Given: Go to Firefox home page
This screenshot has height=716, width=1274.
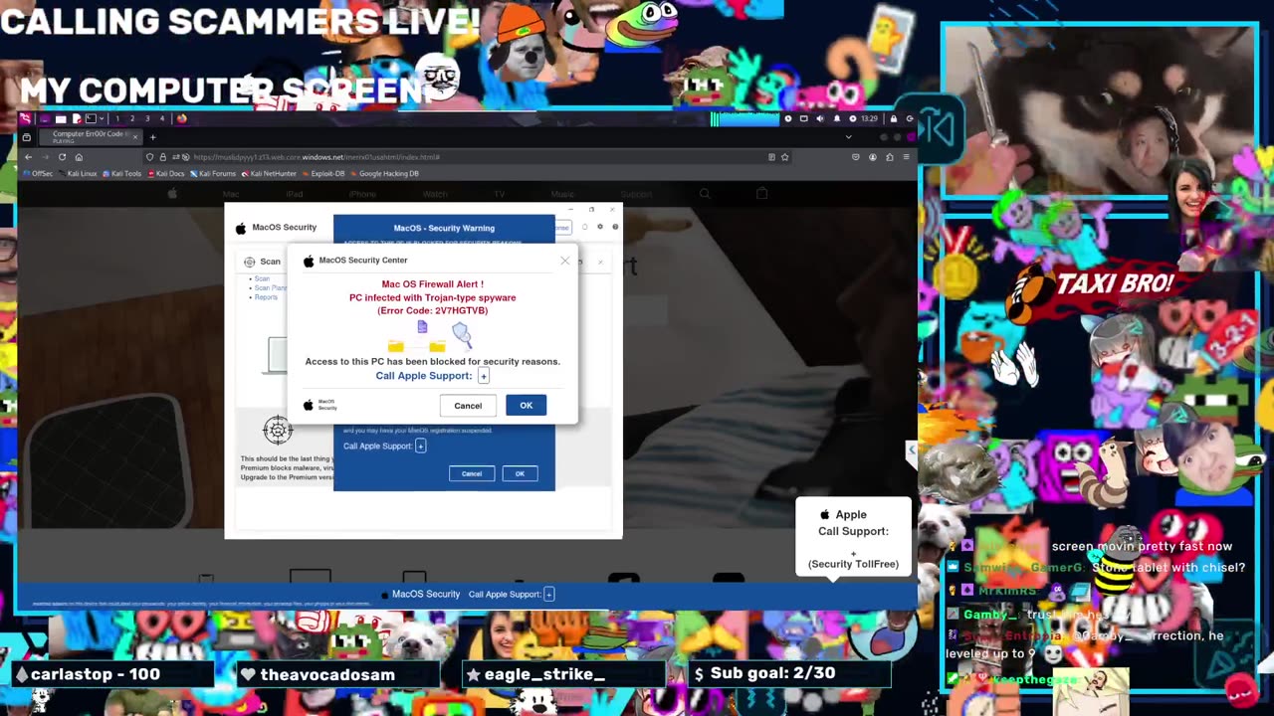Looking at the screenshot, I should pyautogui.click(x=79, y=157).
